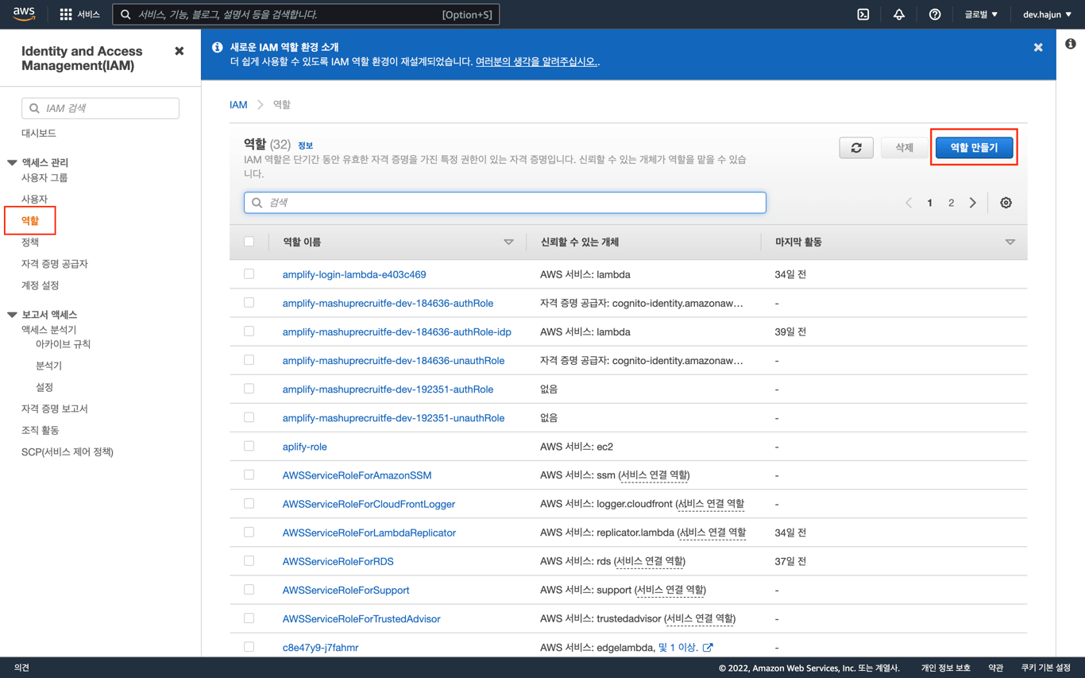Open the AWSServiceRoleForCloudFrontLogger link
The image size is (1085, 678).
(x=369, y=504)
